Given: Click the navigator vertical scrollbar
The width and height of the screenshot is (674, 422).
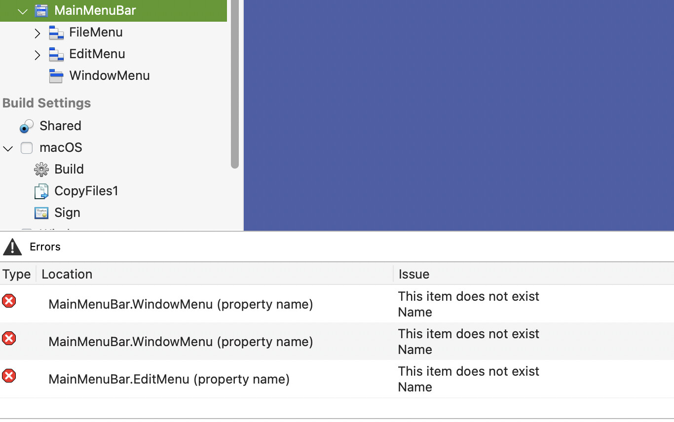Looking at the screenshot, I should (x=235, y=84).
